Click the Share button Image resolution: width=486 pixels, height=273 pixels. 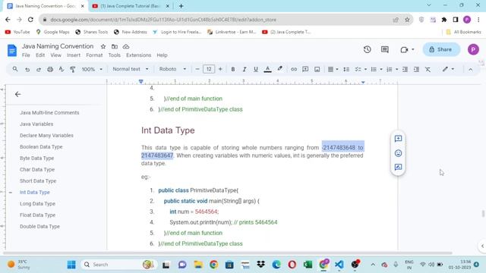click(441, 49)
